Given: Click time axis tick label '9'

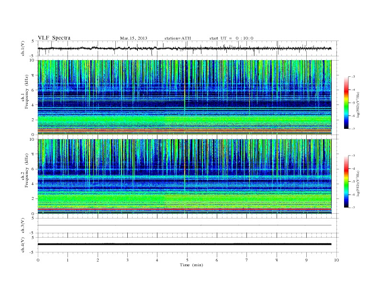Looking at the screenshot, I should [x=306, y=260].
